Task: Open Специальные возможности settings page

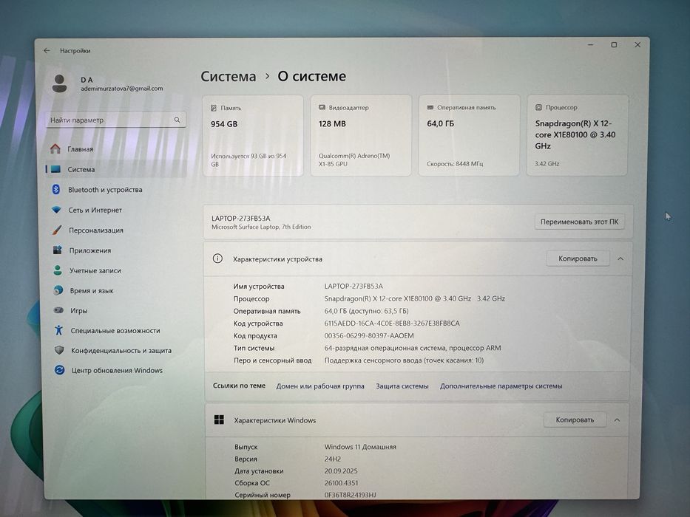Action: pos(116,330)
